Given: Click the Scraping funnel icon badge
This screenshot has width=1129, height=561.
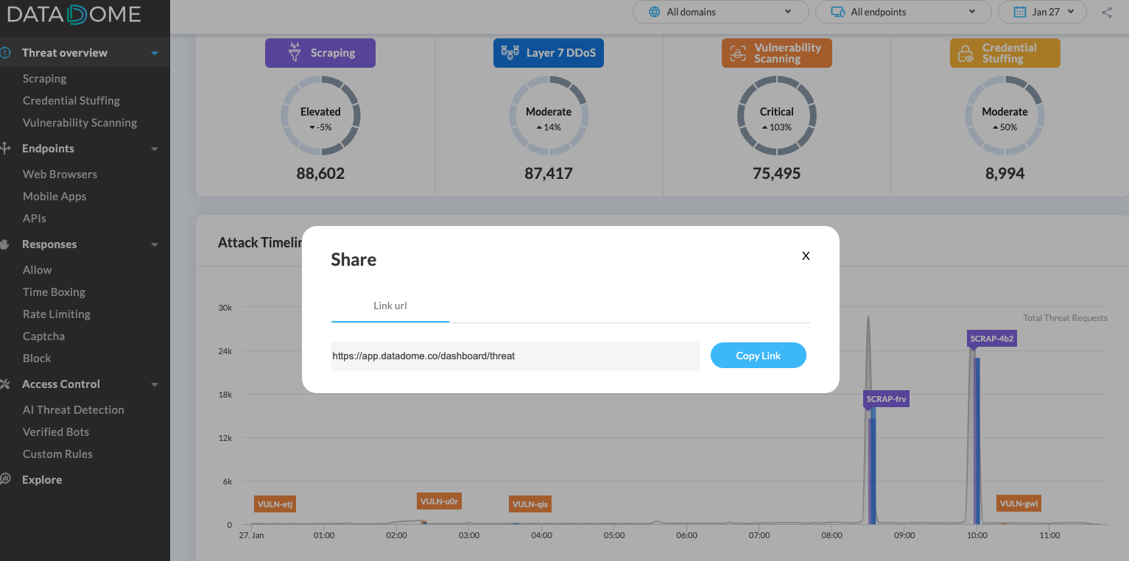Looking at the screenshot, I should [295, 52].
